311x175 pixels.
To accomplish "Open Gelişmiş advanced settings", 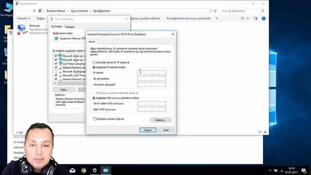I will [x=161, y=120].
